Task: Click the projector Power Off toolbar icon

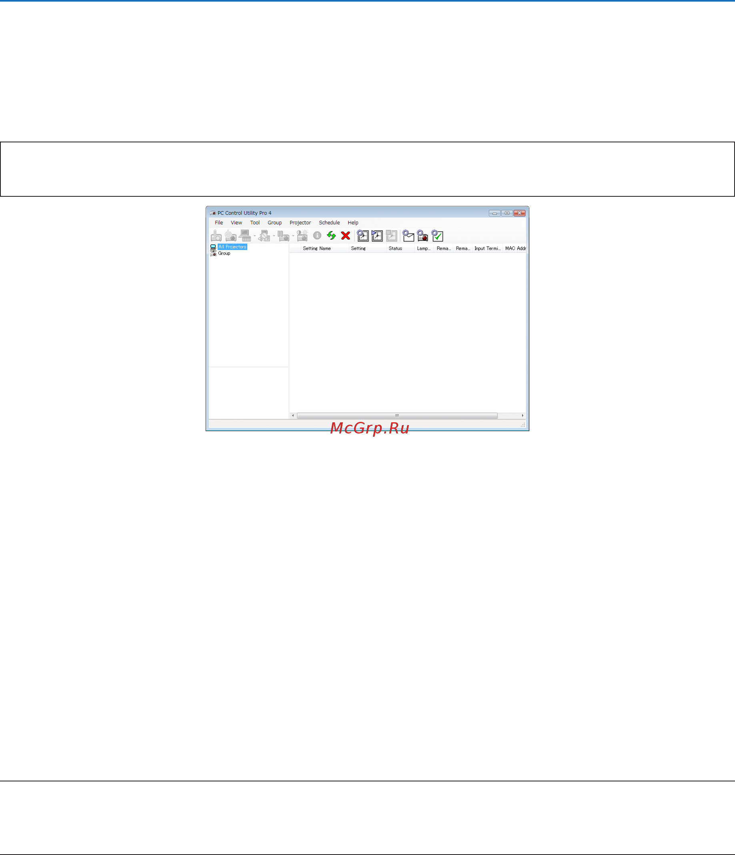Action: point(230,236)
